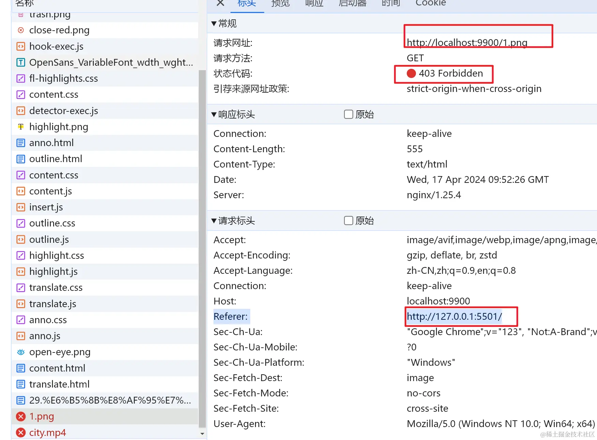Click the highlight.js script icon

click(21, 271)
